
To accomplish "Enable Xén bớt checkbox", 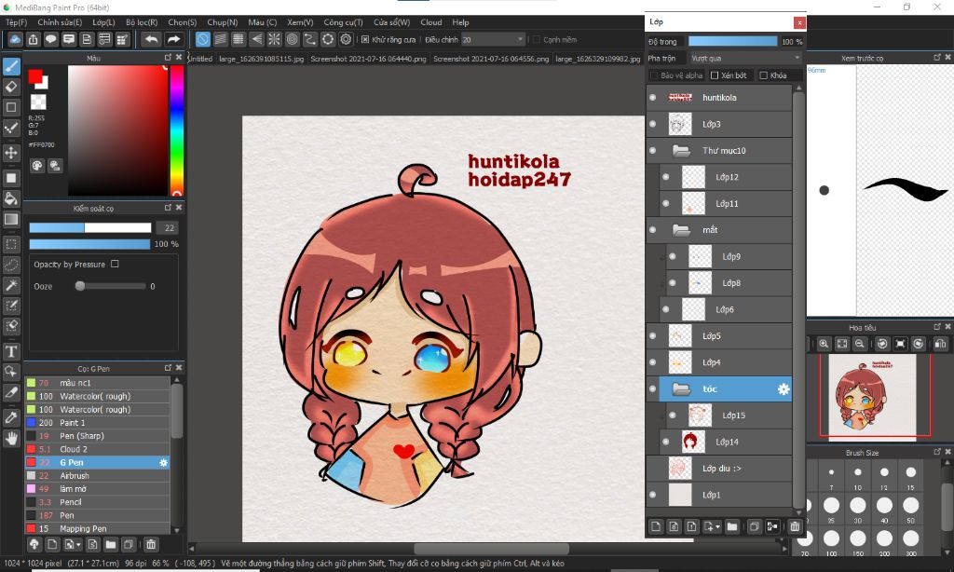I will pos(715,75).
